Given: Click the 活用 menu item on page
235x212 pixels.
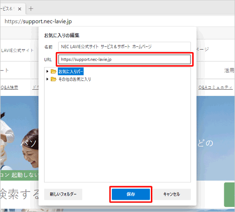Looking at the screenshot, I should click(229, 70).
